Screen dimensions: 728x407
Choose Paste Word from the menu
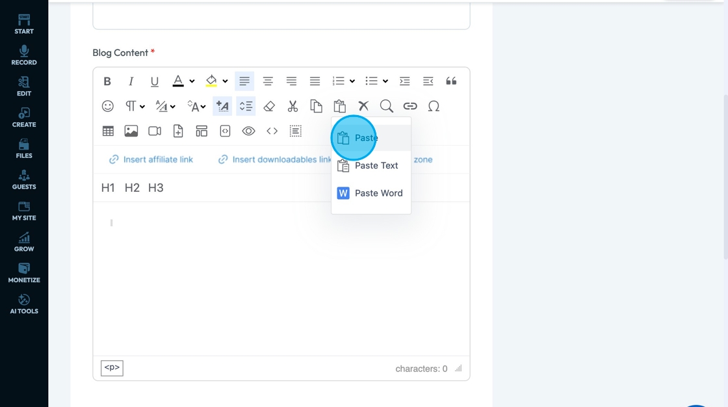click(371, 193)
